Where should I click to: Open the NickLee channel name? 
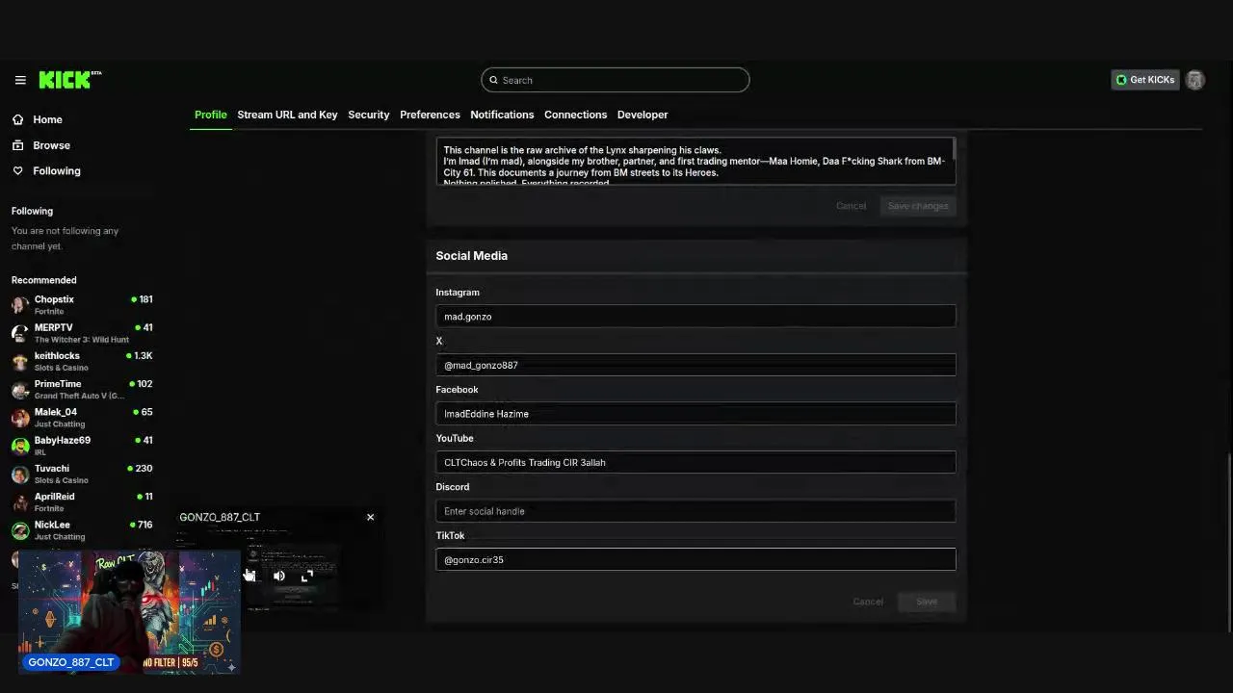[x=52, y=525]
